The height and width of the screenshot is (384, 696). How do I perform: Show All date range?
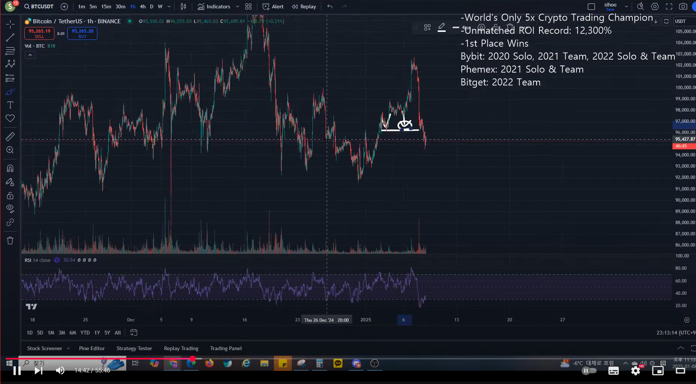(118, 333)
